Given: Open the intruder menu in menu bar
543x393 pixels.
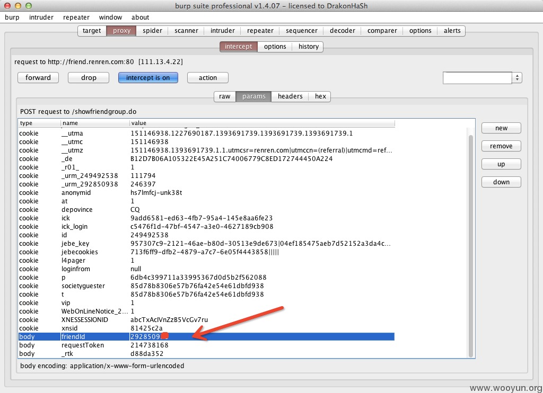Looking at the screenshot, I should 41,17.
